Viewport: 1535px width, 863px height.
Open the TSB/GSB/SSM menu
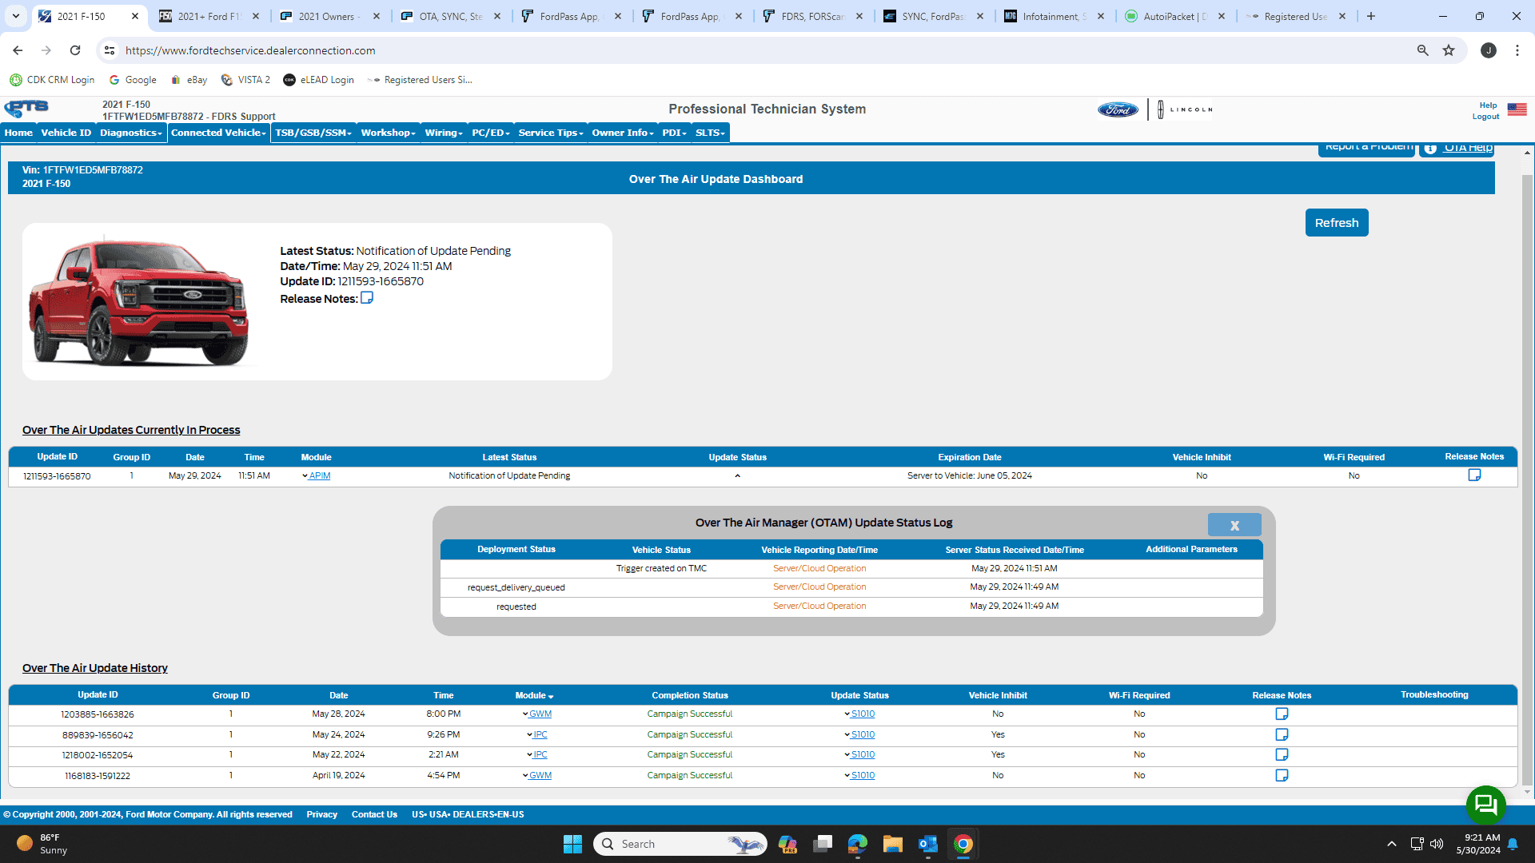click(x=313, y=133)
